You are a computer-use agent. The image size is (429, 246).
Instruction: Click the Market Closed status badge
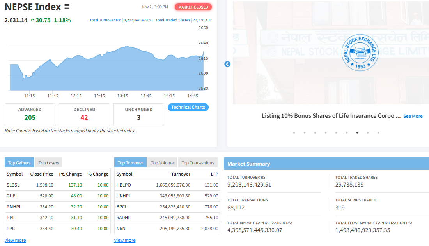pos(193,7)
